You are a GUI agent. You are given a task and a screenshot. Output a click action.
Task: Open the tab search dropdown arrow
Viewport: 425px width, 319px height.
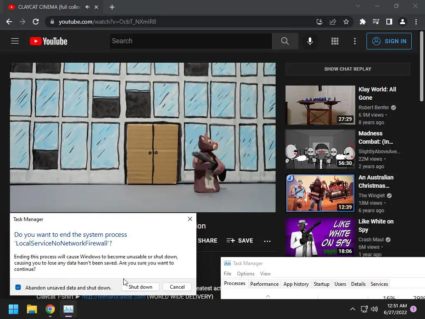point(358,6)
